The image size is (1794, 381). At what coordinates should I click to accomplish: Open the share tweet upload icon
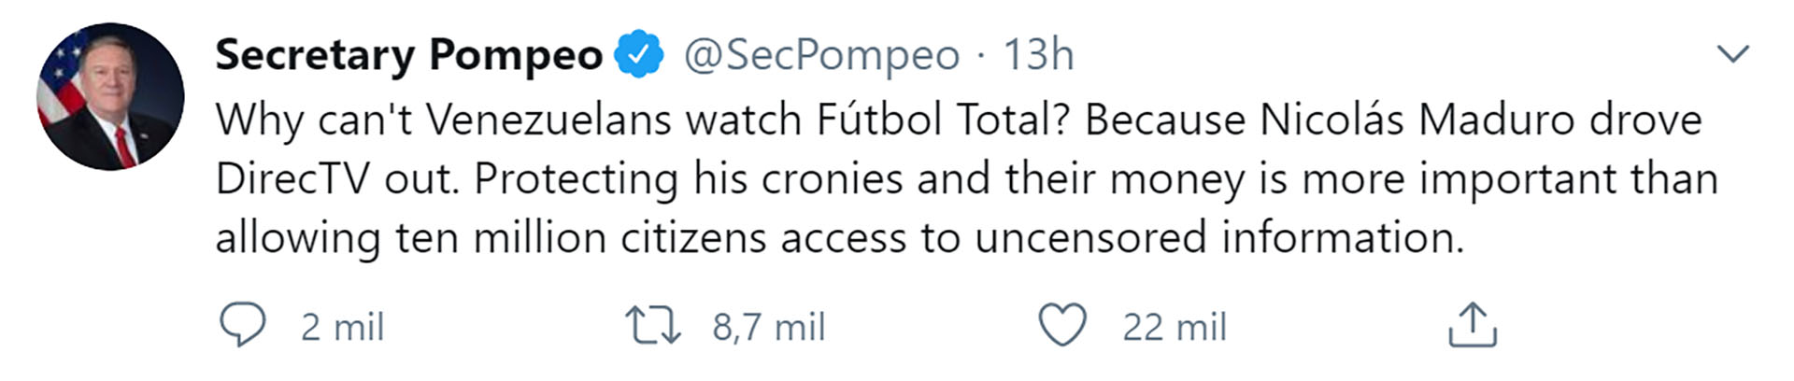tap(1472, 325)
